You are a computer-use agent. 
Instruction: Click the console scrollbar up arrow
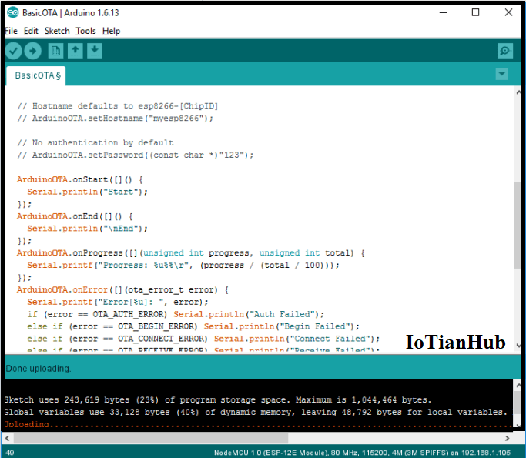(518, 386)
